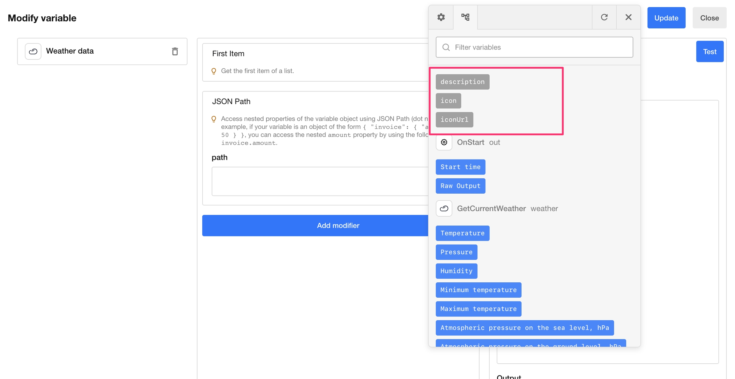Viewport: 735px width, 379px height.
Task: Run the Test button
Action: click(709, 52)
